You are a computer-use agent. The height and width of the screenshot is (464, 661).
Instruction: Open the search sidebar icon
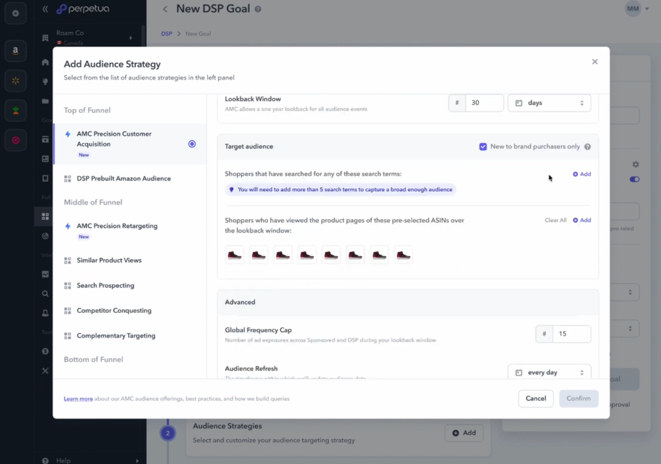(45, 294)
